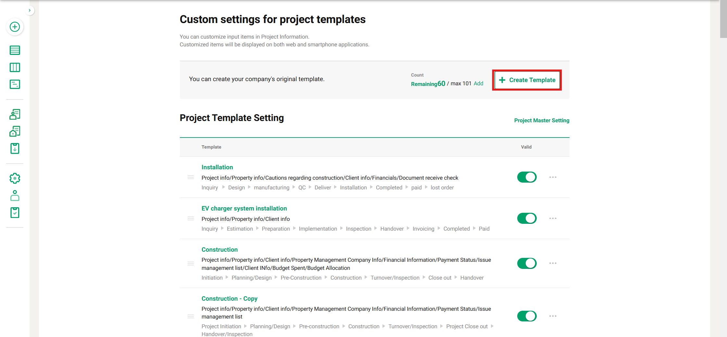Turn off the Construction template switch
727x337 pixels.
coord(527,263)
